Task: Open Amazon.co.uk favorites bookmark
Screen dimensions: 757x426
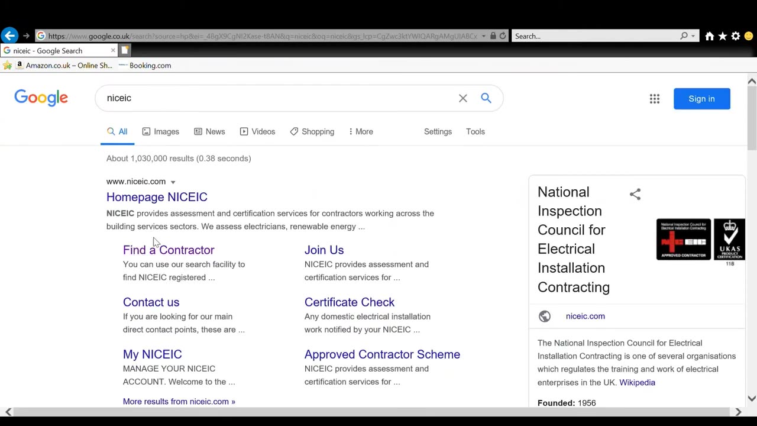Action: 64,66
